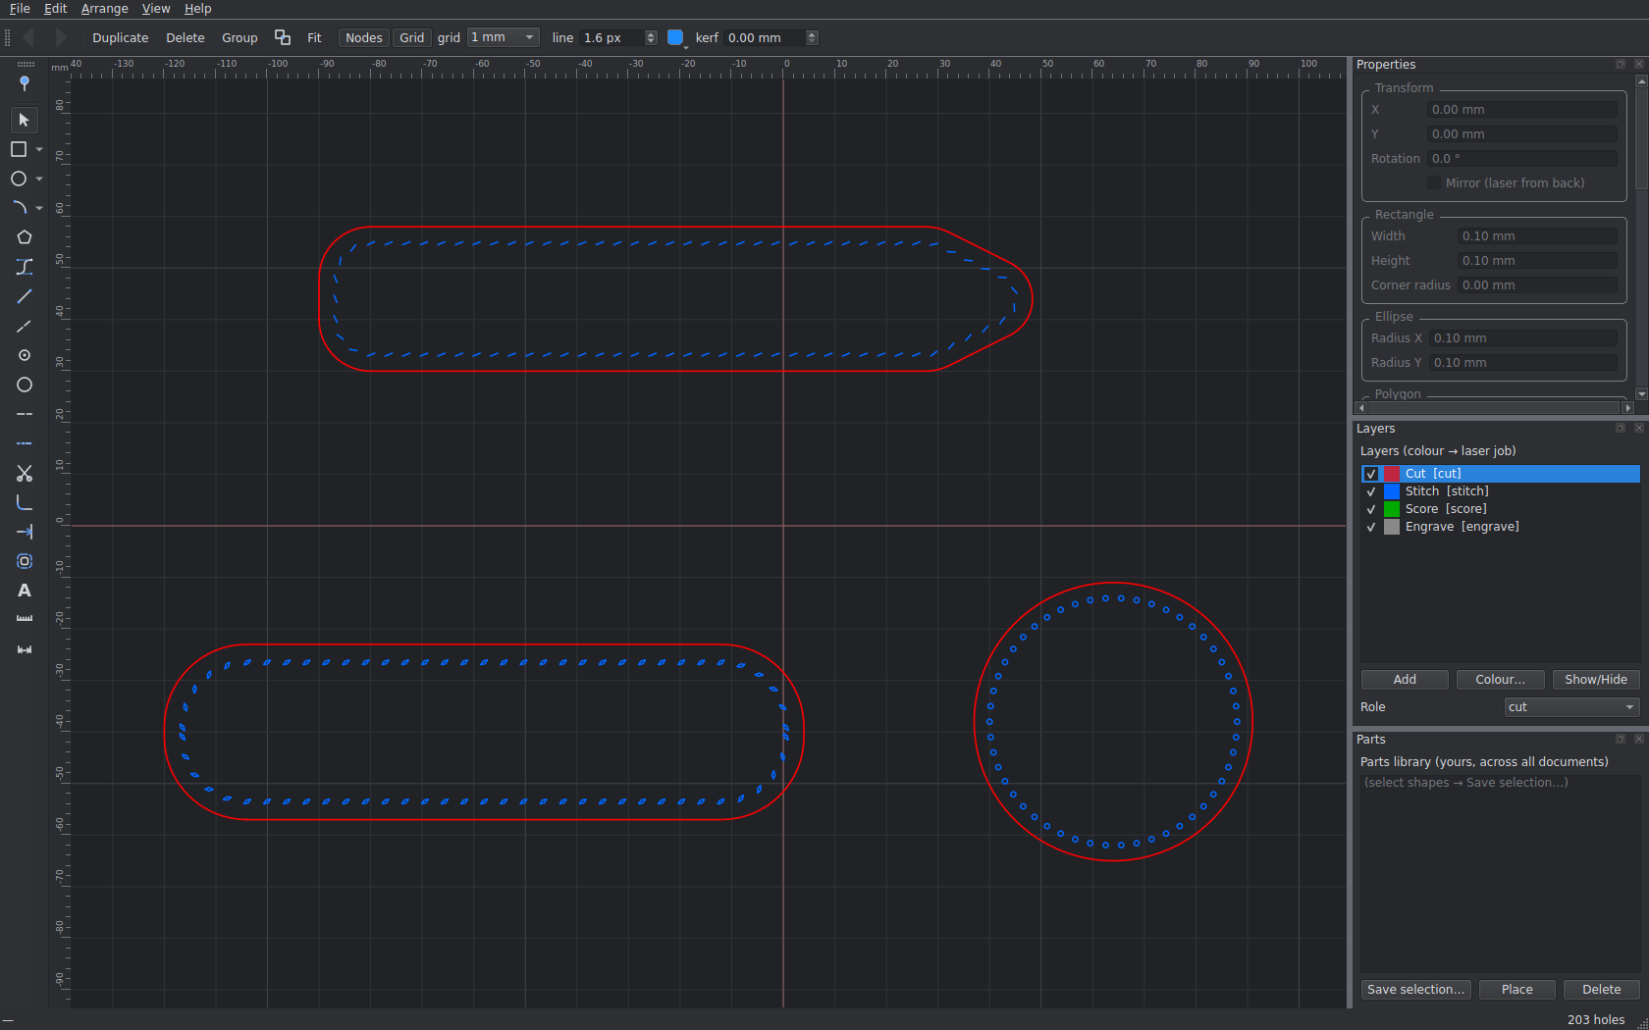Screen dimensions: 1649x1030
Task: Select the blue dashed stitch line tool
Action: coord(25,443)
